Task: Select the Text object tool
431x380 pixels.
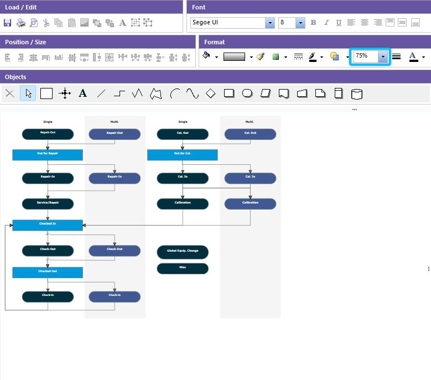Action: click(x=83, y=93)
